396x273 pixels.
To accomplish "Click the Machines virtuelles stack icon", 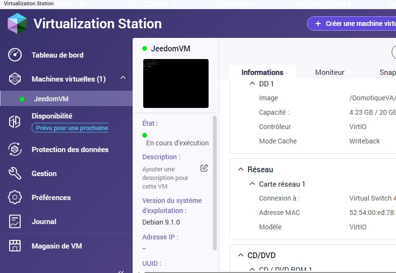I will (15, 79).
